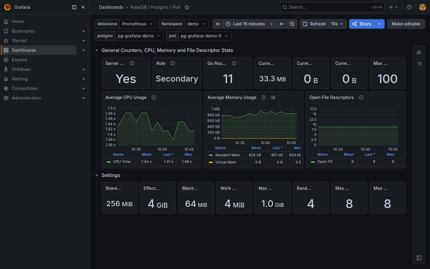The height and width of the screenshot is (269, 430).
Task: Expand the Dashboards section chevron
Action: click(x=84, y=50)
